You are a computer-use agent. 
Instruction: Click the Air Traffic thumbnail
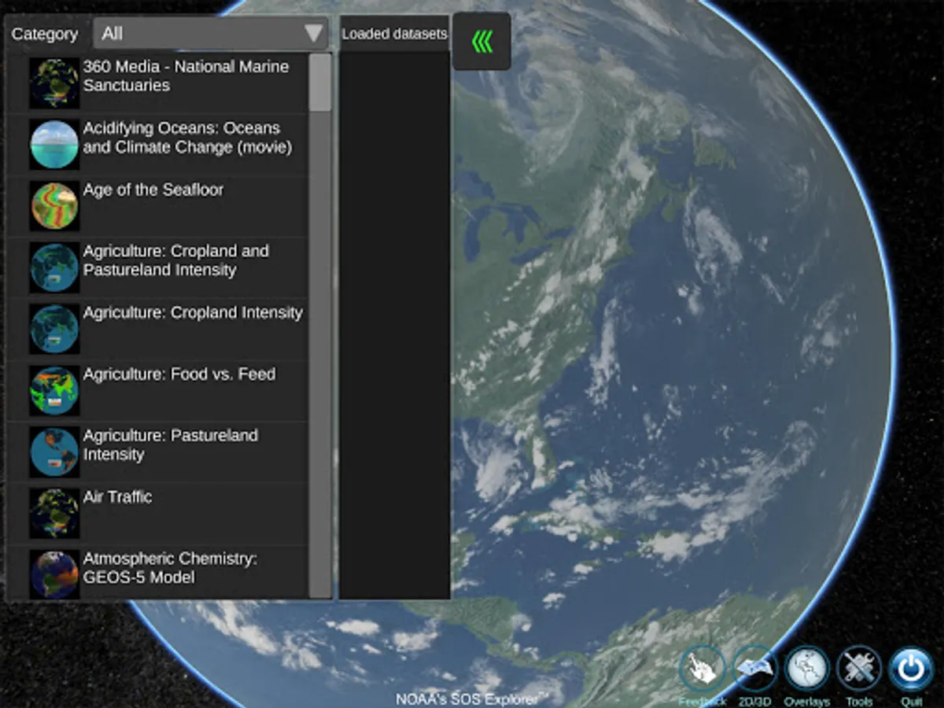54,512
